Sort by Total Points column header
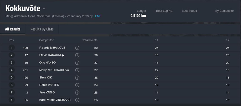The width and height of the screenshot is (241, 106). [x=90, y=40]
